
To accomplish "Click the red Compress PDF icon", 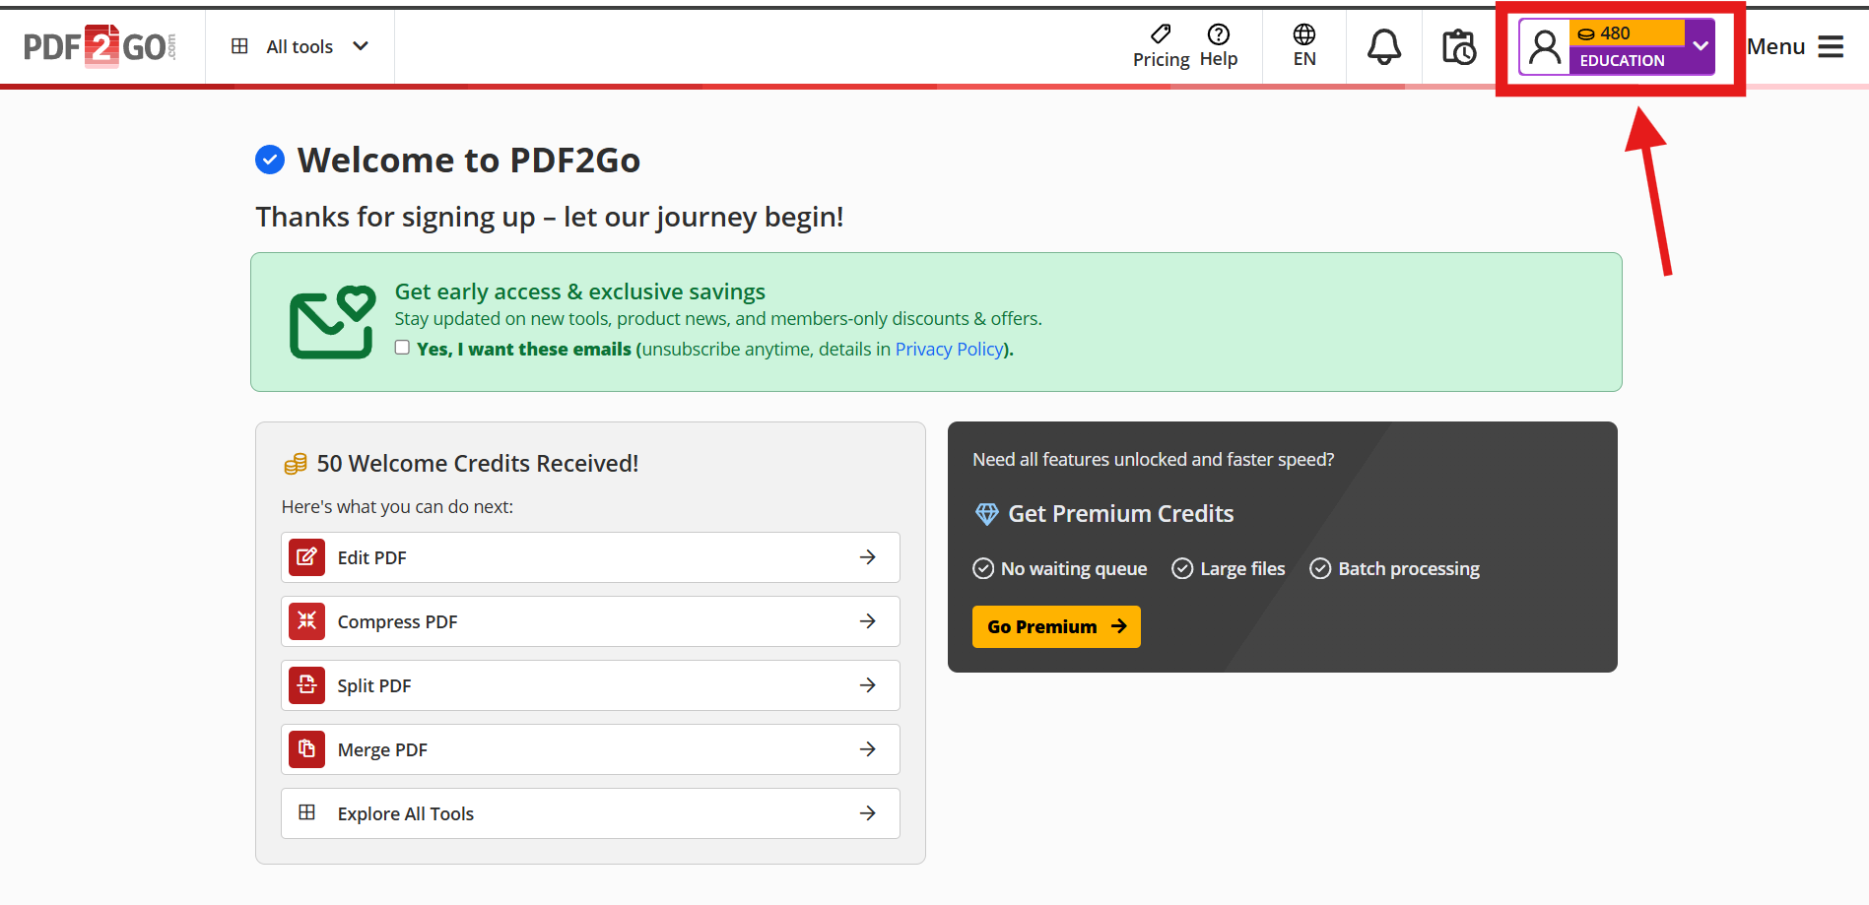I will 306,621.
